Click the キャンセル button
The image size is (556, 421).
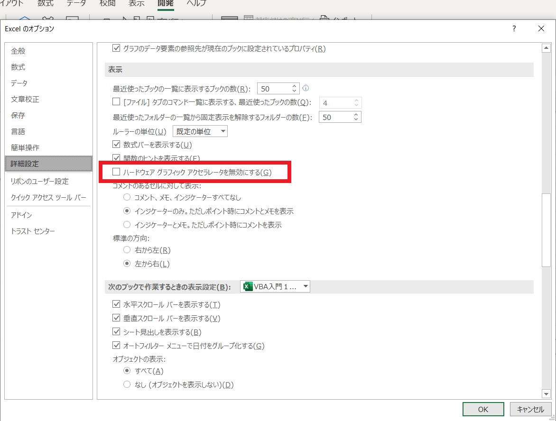point(530,409)
